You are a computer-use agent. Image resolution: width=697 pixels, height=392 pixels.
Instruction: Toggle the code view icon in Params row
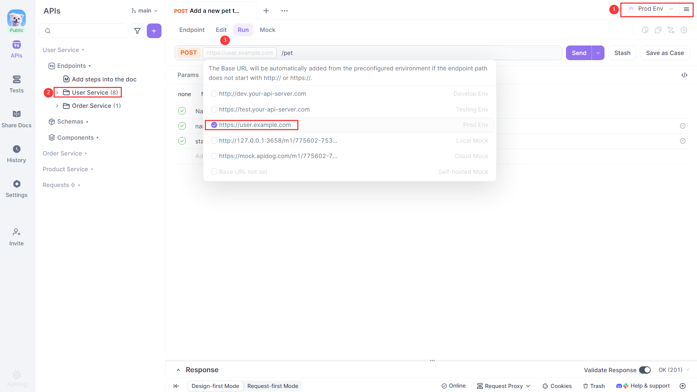[684, 75]
